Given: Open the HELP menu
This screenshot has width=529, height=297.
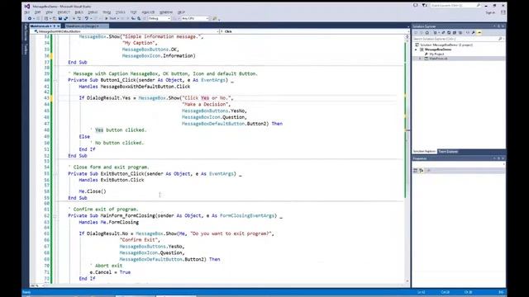Looking at the screenshot, I should click(181, 12).
